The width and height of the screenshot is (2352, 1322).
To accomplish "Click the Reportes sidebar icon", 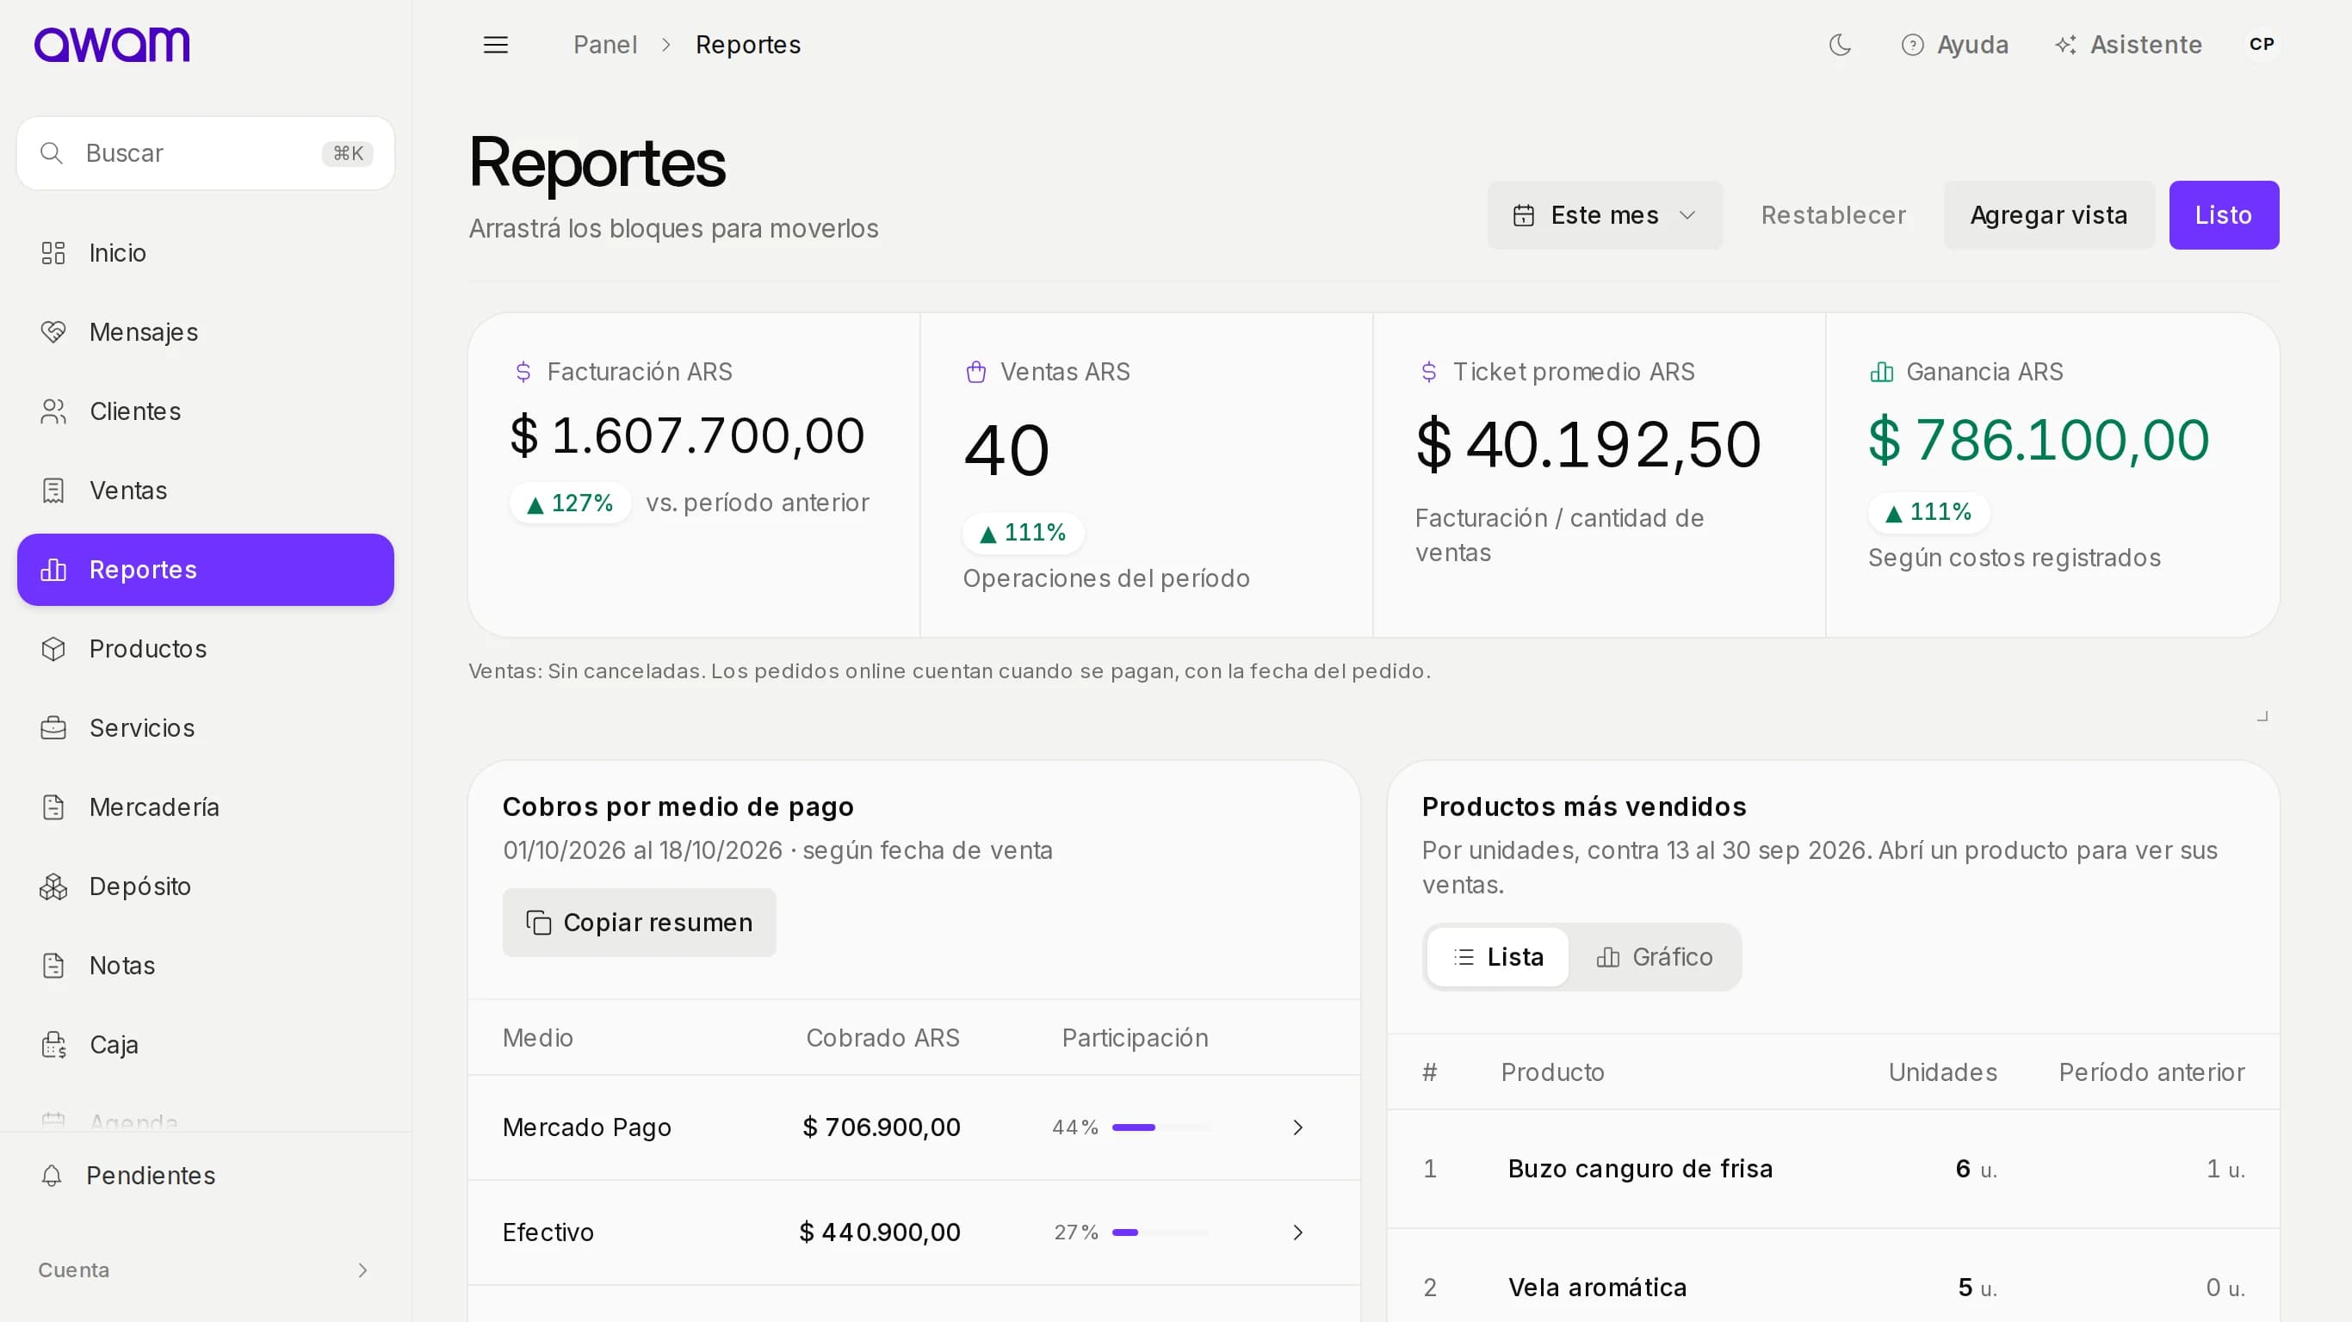I will coord(54,570).
